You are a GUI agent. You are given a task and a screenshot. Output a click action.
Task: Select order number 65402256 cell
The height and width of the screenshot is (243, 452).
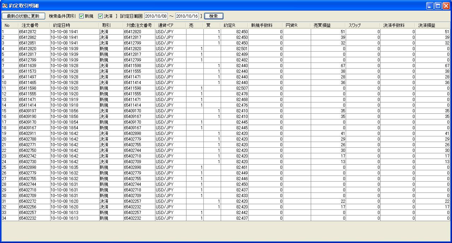point(34,207)
